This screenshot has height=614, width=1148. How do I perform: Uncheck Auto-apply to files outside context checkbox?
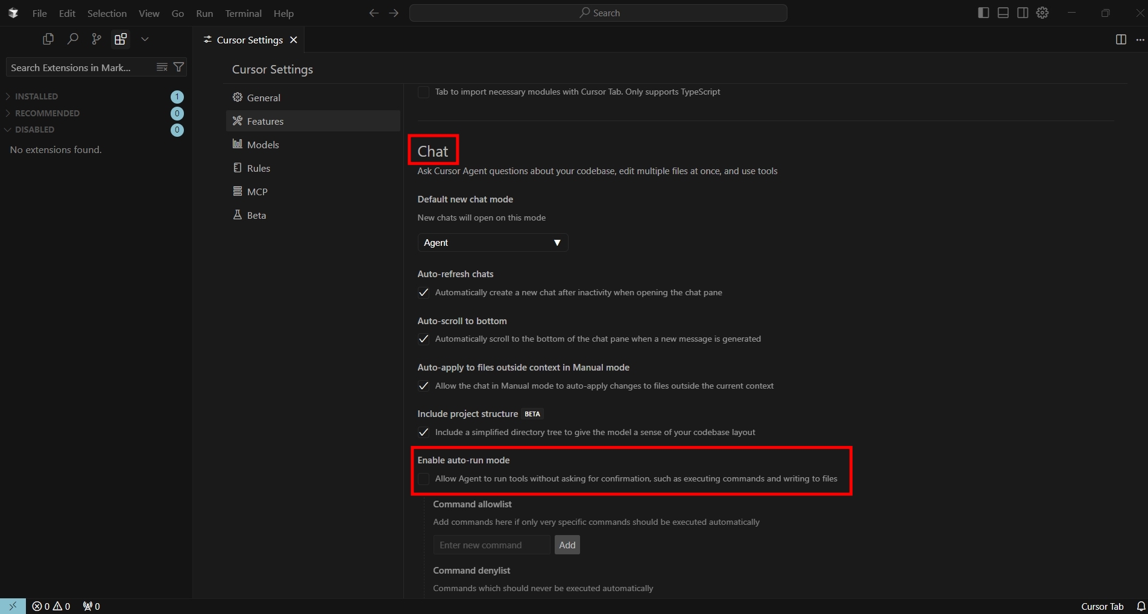coord(423,386)
